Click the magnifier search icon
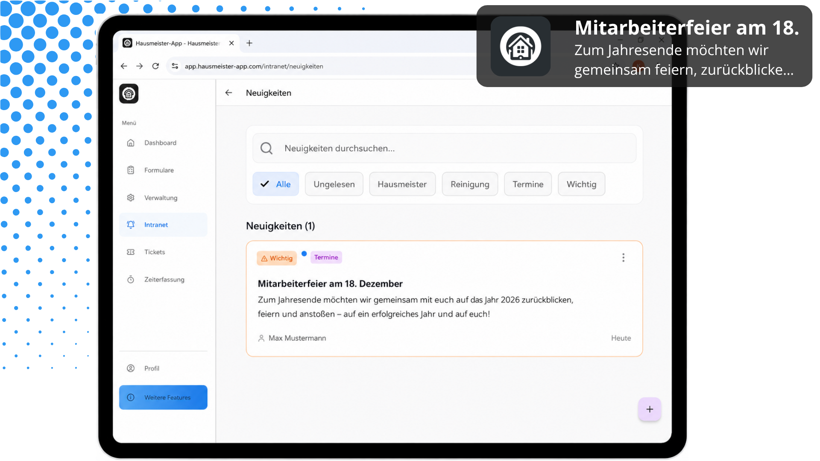 (x=266, y=148)
